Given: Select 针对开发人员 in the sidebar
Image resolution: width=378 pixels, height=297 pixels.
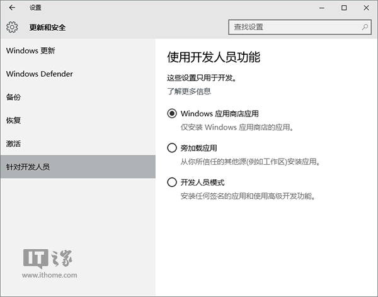Looking at the screenshot, I should pos(28,167).
